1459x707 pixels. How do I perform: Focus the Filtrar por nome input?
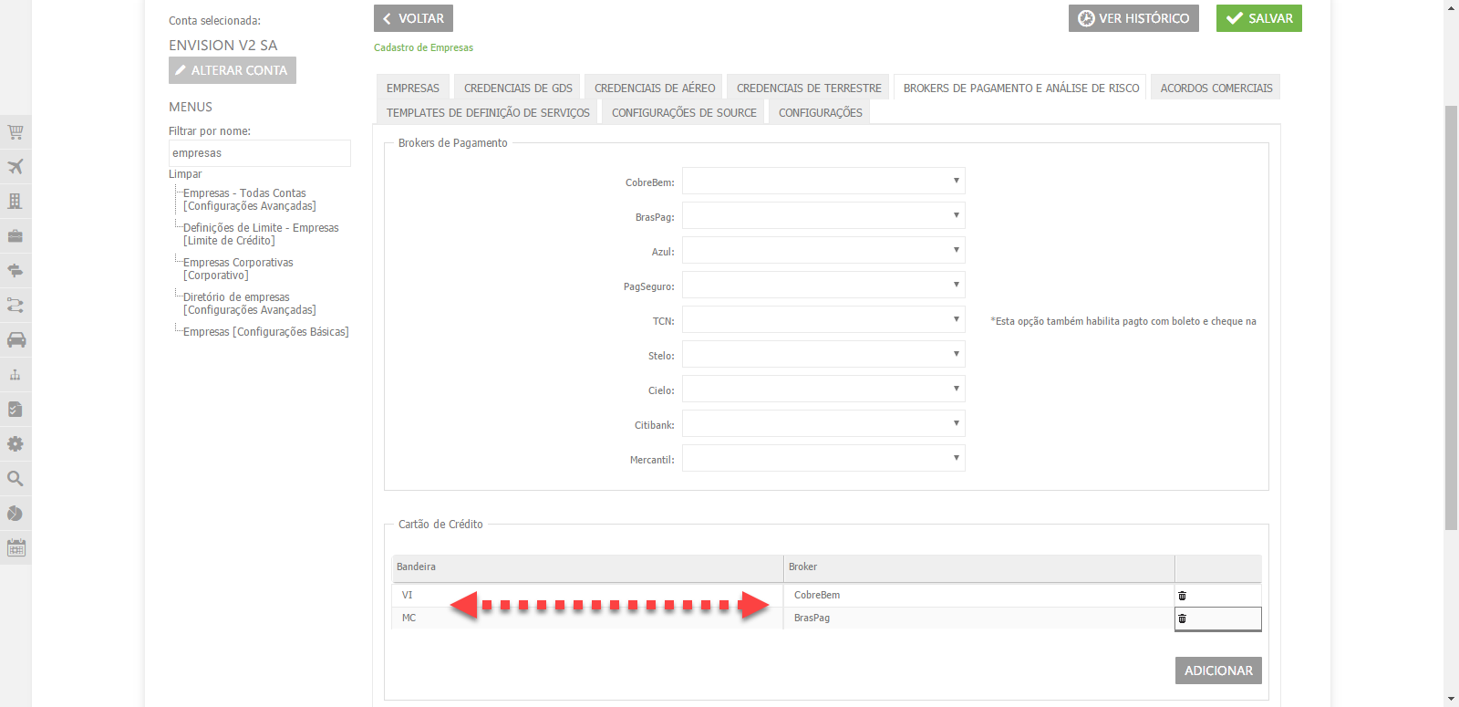(x=260, y=153)
